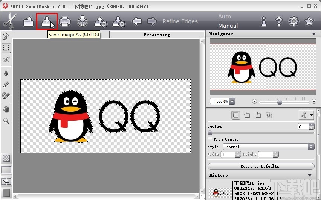Open the scissors button dropdown arrow
The height and width of the screenshot is (200, 321).
(311, 115)
